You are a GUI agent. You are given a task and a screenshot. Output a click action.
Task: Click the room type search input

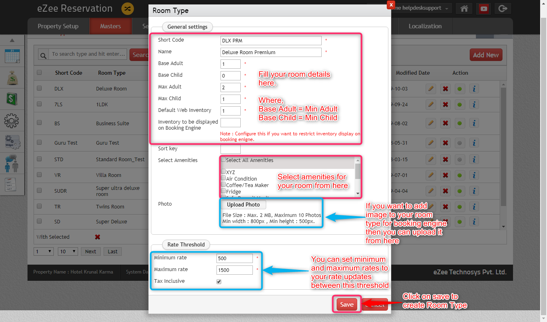[88, 55]
